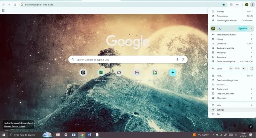Click the center Google search box
The width and height of the screenshot is (256, 138).
(x=128, y=60)
